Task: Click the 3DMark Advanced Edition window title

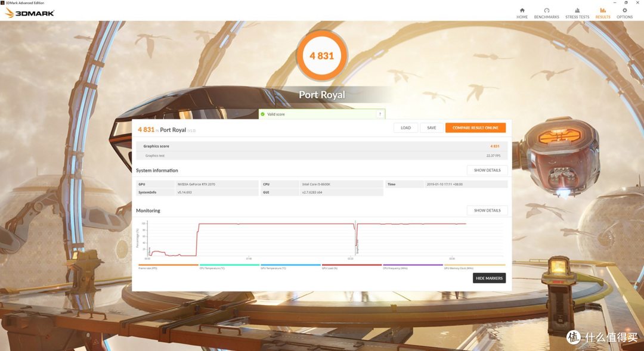Action: click(24, 3)
